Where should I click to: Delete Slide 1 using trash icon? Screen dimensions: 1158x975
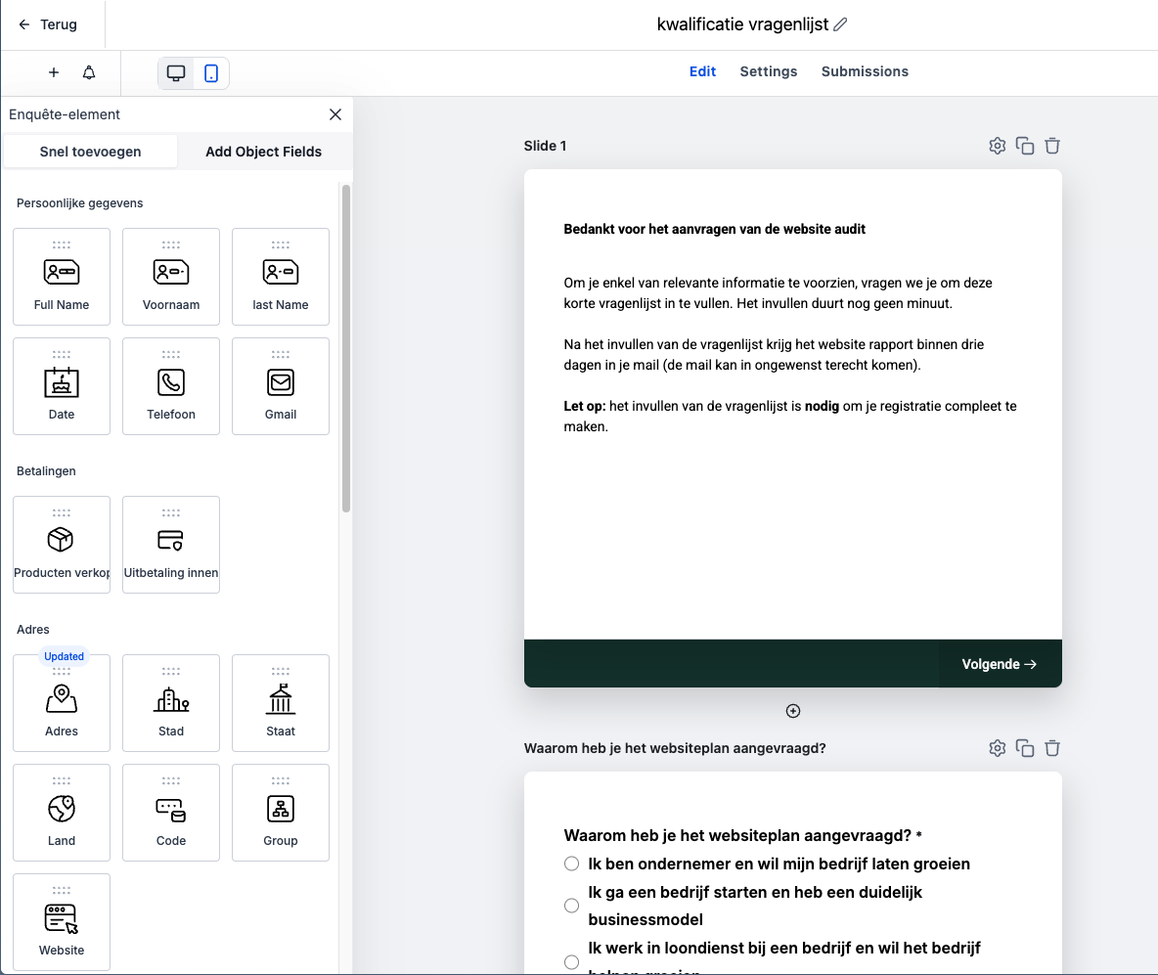(1052, 146)
